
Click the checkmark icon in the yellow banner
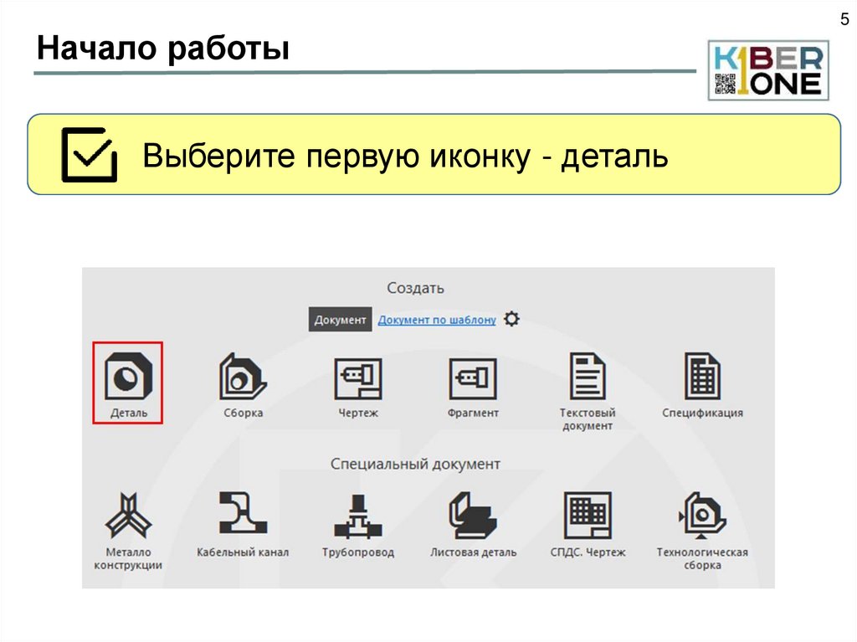point(90,155)
